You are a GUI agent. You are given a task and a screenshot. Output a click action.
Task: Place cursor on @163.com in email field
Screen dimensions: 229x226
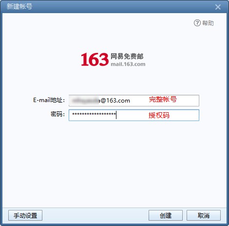[x=114, y=101]
